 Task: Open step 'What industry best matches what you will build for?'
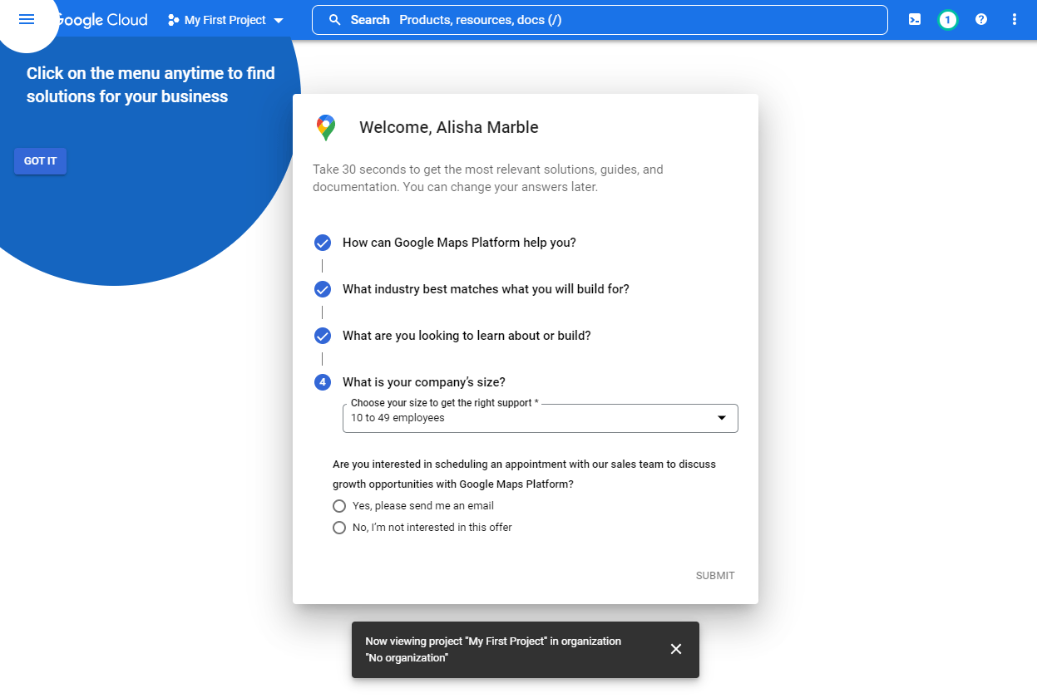pyautogui.click(x=486, y=289)
